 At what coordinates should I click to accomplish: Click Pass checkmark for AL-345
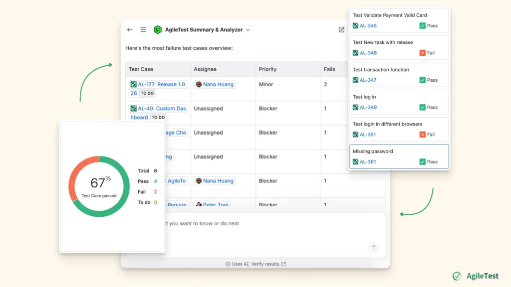click(422, 26)
